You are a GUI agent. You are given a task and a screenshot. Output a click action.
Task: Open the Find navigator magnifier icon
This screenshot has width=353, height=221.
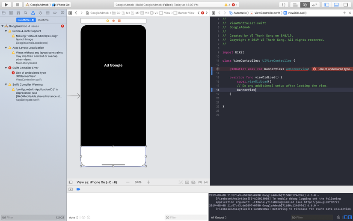(x=26, y=13)
